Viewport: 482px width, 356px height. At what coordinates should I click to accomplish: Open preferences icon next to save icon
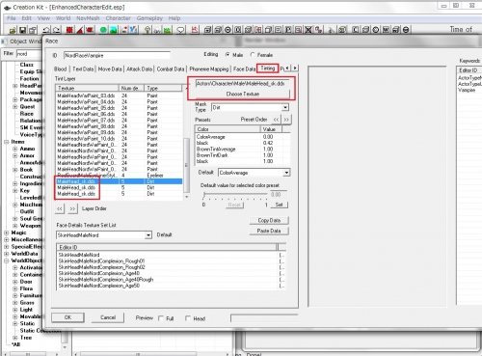coord(33,30)
